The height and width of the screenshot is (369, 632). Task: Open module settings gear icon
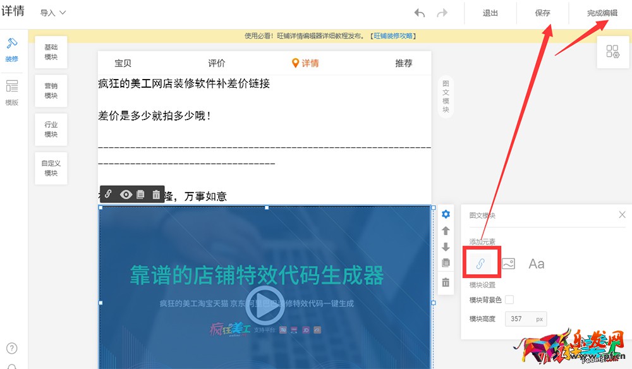click(446, 214)
